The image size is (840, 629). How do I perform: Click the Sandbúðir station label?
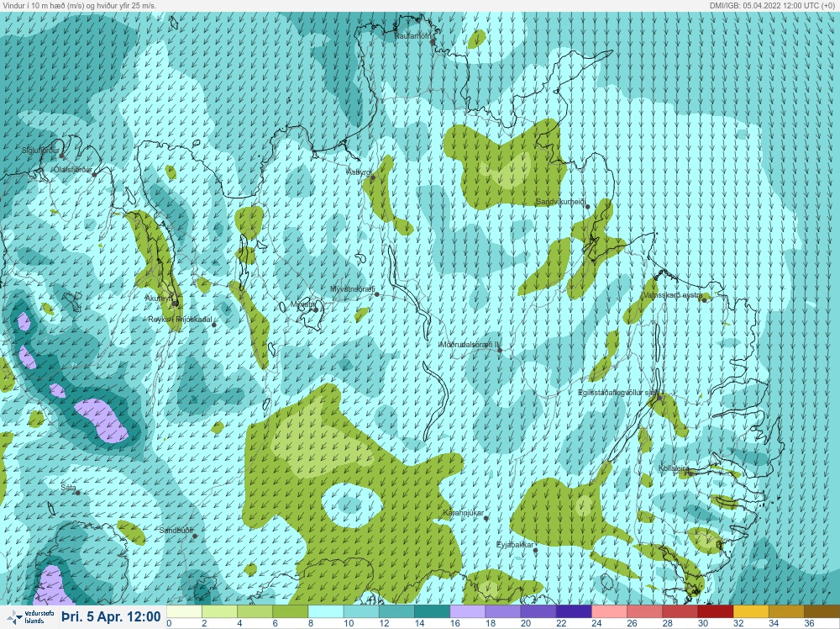coord(176,531)
